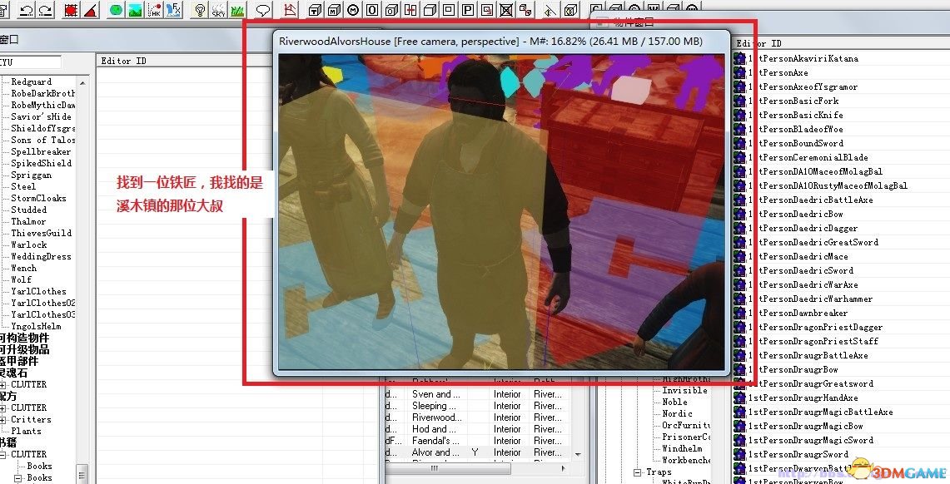Sort by the left Editor ID column header
This screenshot has height=484, width=950.
[185, 61]
